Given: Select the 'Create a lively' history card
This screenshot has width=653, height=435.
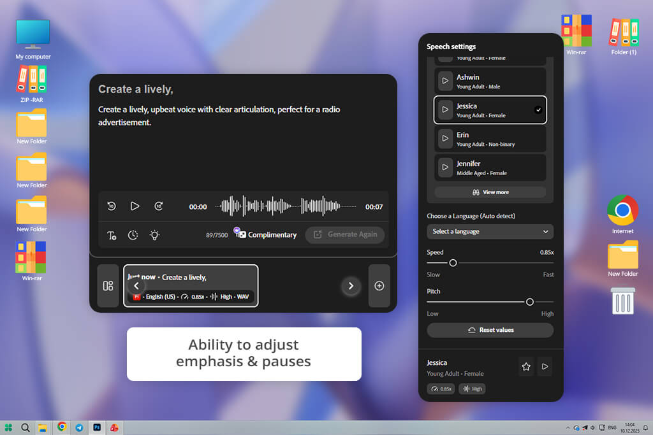Looking at the screenshot, I should tap(191, 286).
